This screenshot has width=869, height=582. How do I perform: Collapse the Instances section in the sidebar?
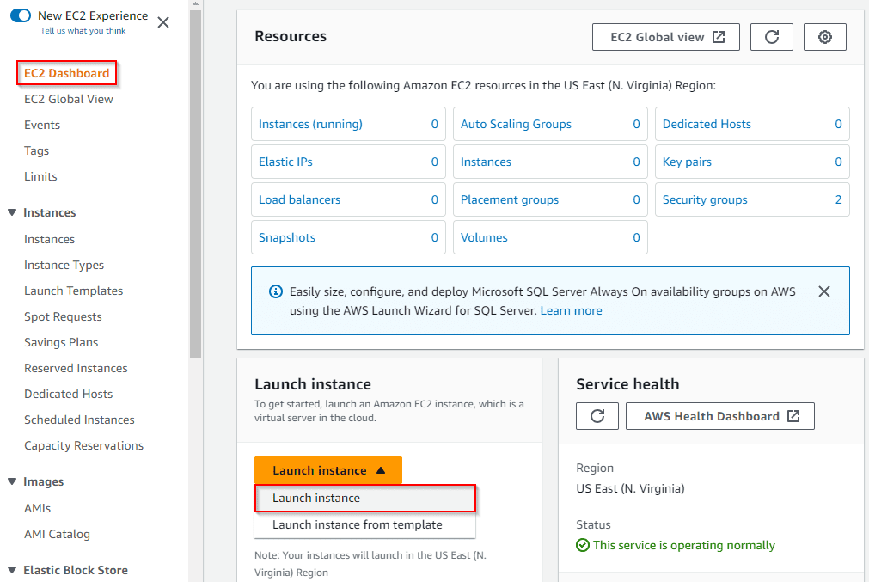(10, 212)
